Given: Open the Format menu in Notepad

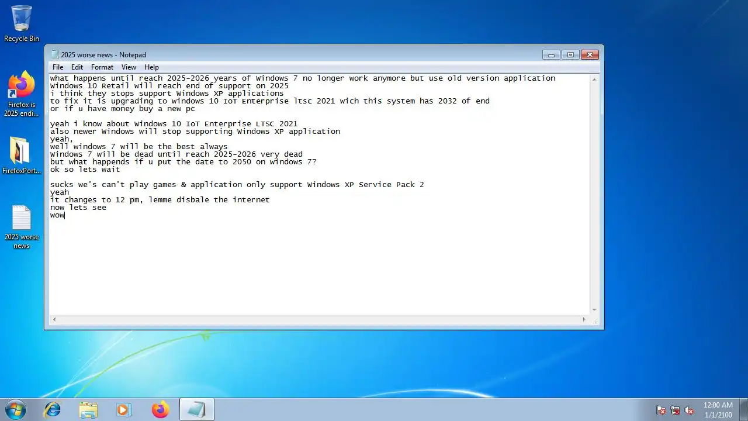Looking at the screenshot, I should 102,67.
